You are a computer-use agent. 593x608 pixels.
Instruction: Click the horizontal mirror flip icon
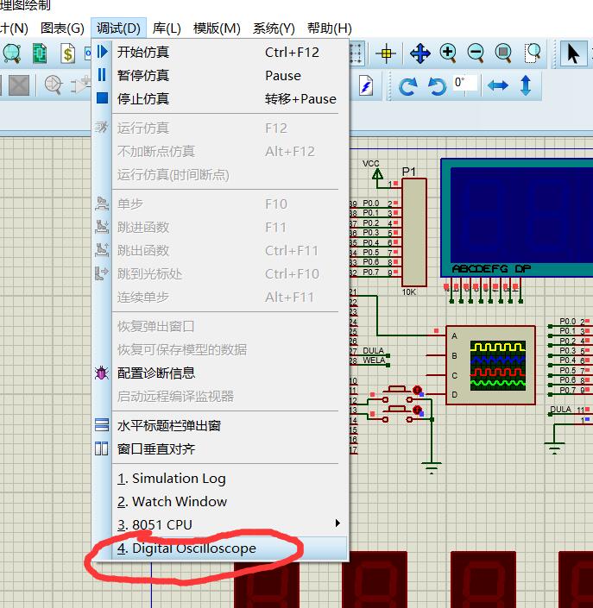tap(498, 85)
